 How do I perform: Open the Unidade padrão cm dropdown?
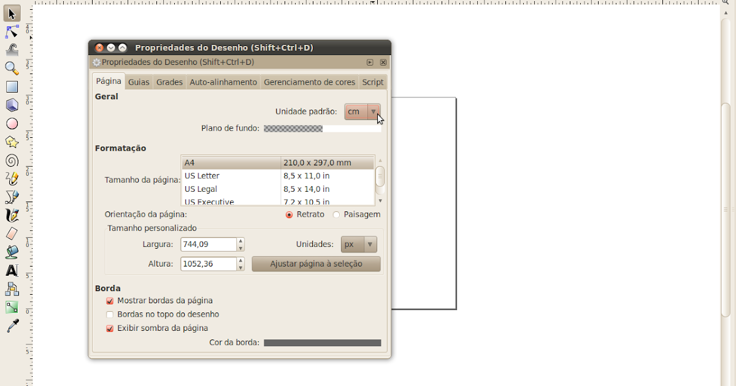(x=362, y=112)
